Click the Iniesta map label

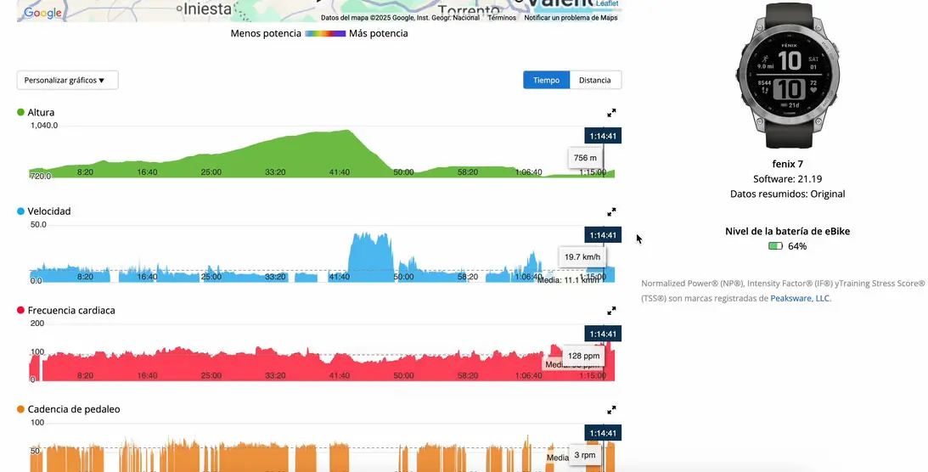pos(207,8)
